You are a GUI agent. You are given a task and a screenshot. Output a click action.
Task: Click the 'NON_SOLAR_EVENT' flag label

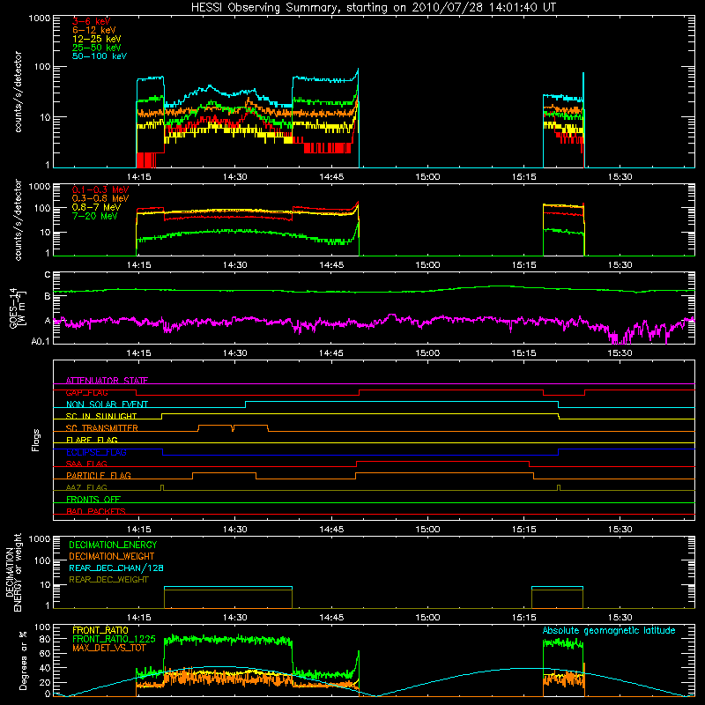coord(107,404)
